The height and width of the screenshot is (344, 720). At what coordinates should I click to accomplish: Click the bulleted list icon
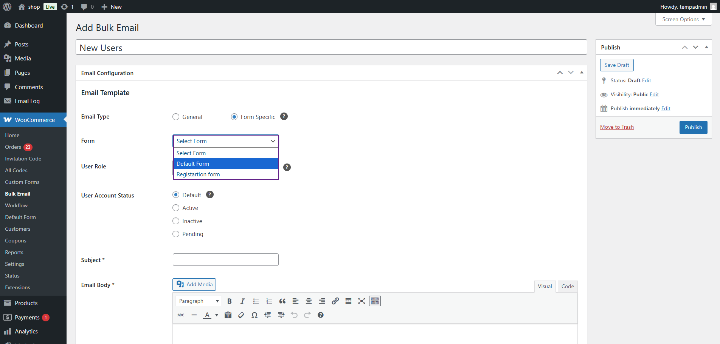tap(256, 301)
